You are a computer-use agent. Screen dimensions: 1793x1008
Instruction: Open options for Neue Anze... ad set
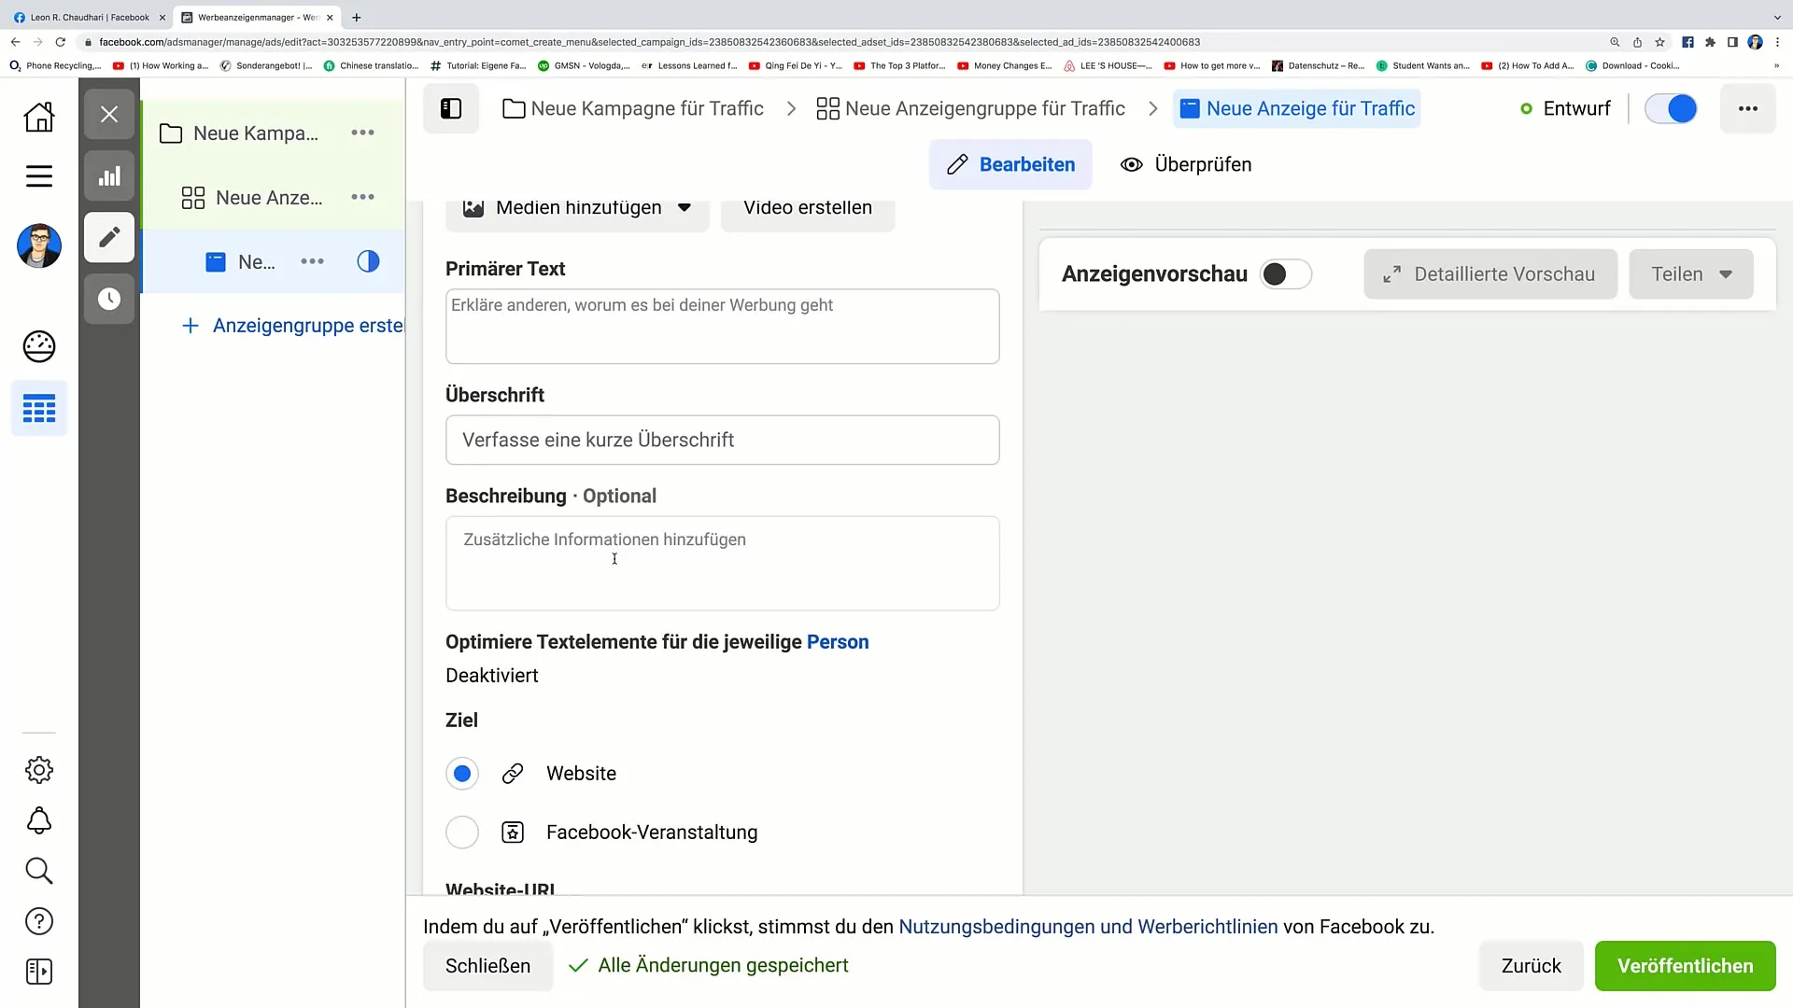362,197
